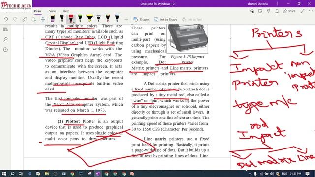Choose the Insert Space tool
The width and height of the screenshot is (315, 177).
pos(43,19)
